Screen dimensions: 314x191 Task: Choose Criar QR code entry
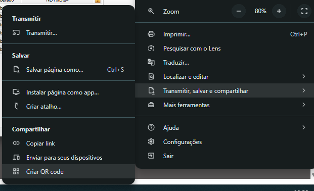[68, 172]
